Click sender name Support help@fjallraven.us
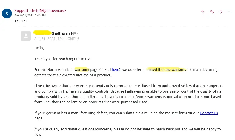Viewport: 235px width, 140px height. (40, 10)
